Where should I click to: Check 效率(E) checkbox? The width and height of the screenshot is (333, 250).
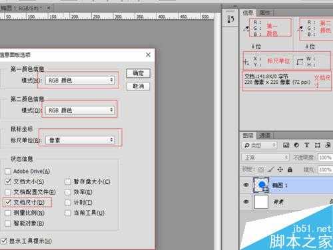click(x=67, y=192)
